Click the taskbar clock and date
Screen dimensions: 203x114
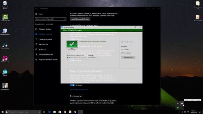click(193, 112)
